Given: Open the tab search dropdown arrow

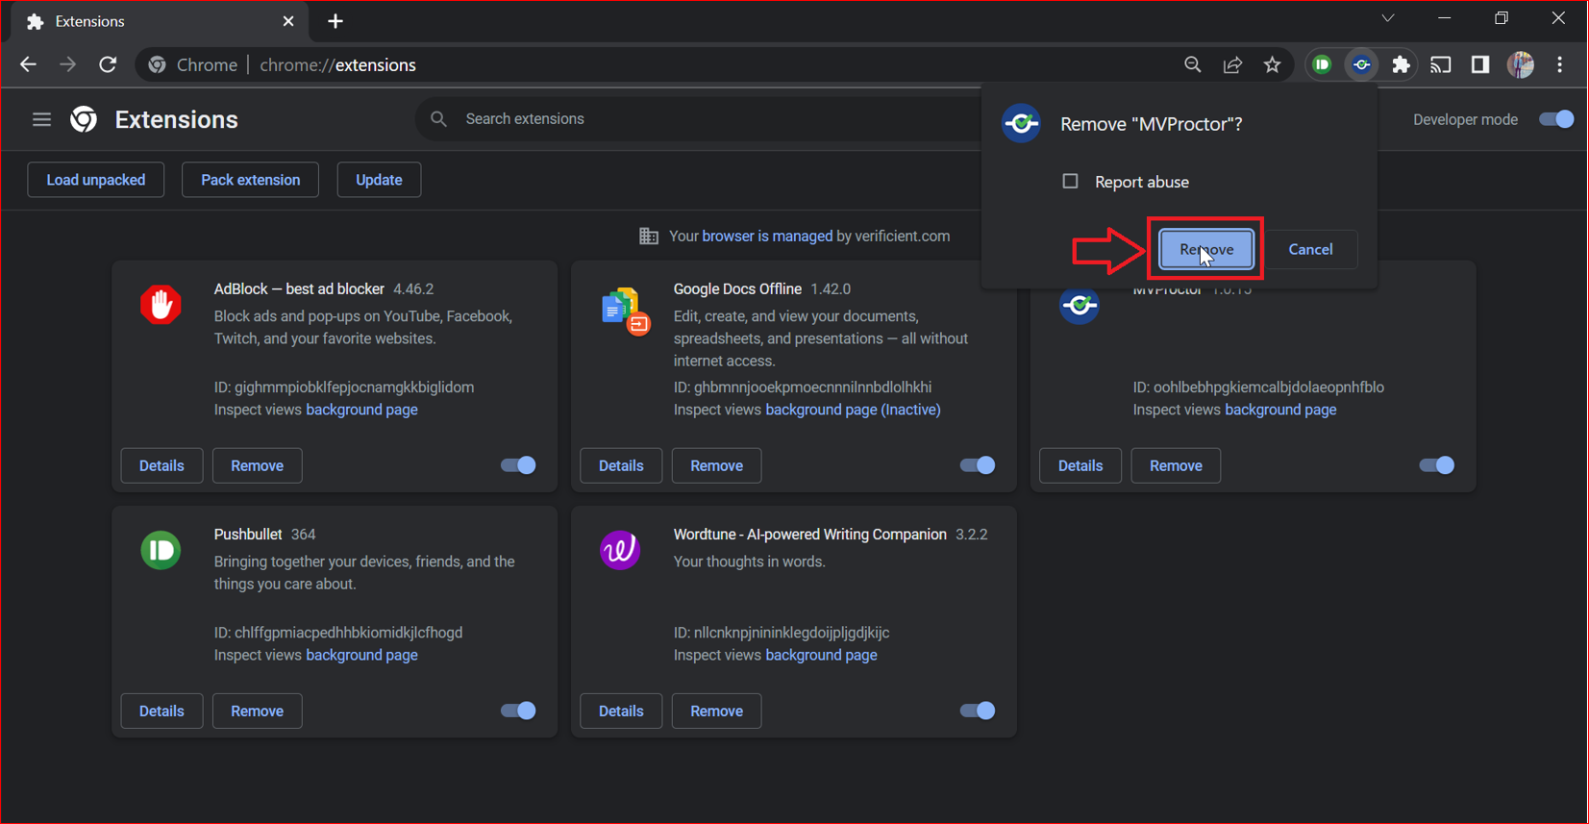Looking at the screenshot, I should click(x=1388, y=18).
